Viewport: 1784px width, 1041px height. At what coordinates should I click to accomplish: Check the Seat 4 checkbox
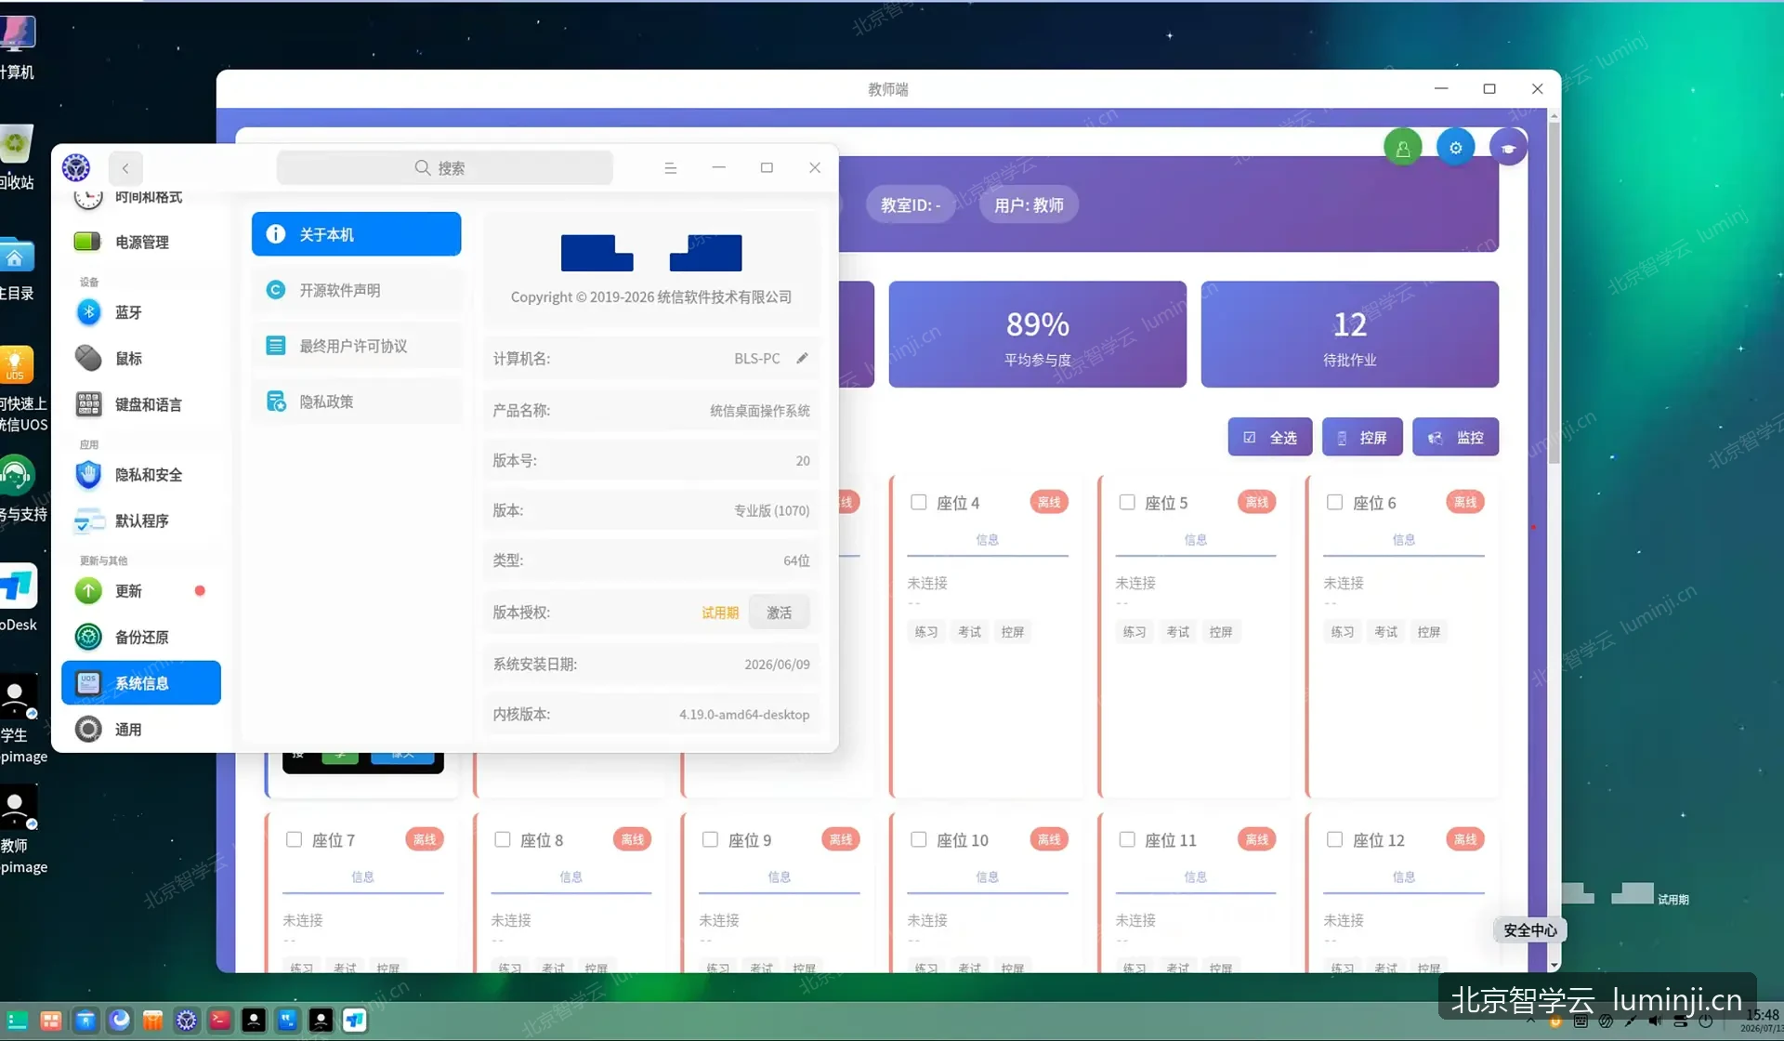point(918,502)
